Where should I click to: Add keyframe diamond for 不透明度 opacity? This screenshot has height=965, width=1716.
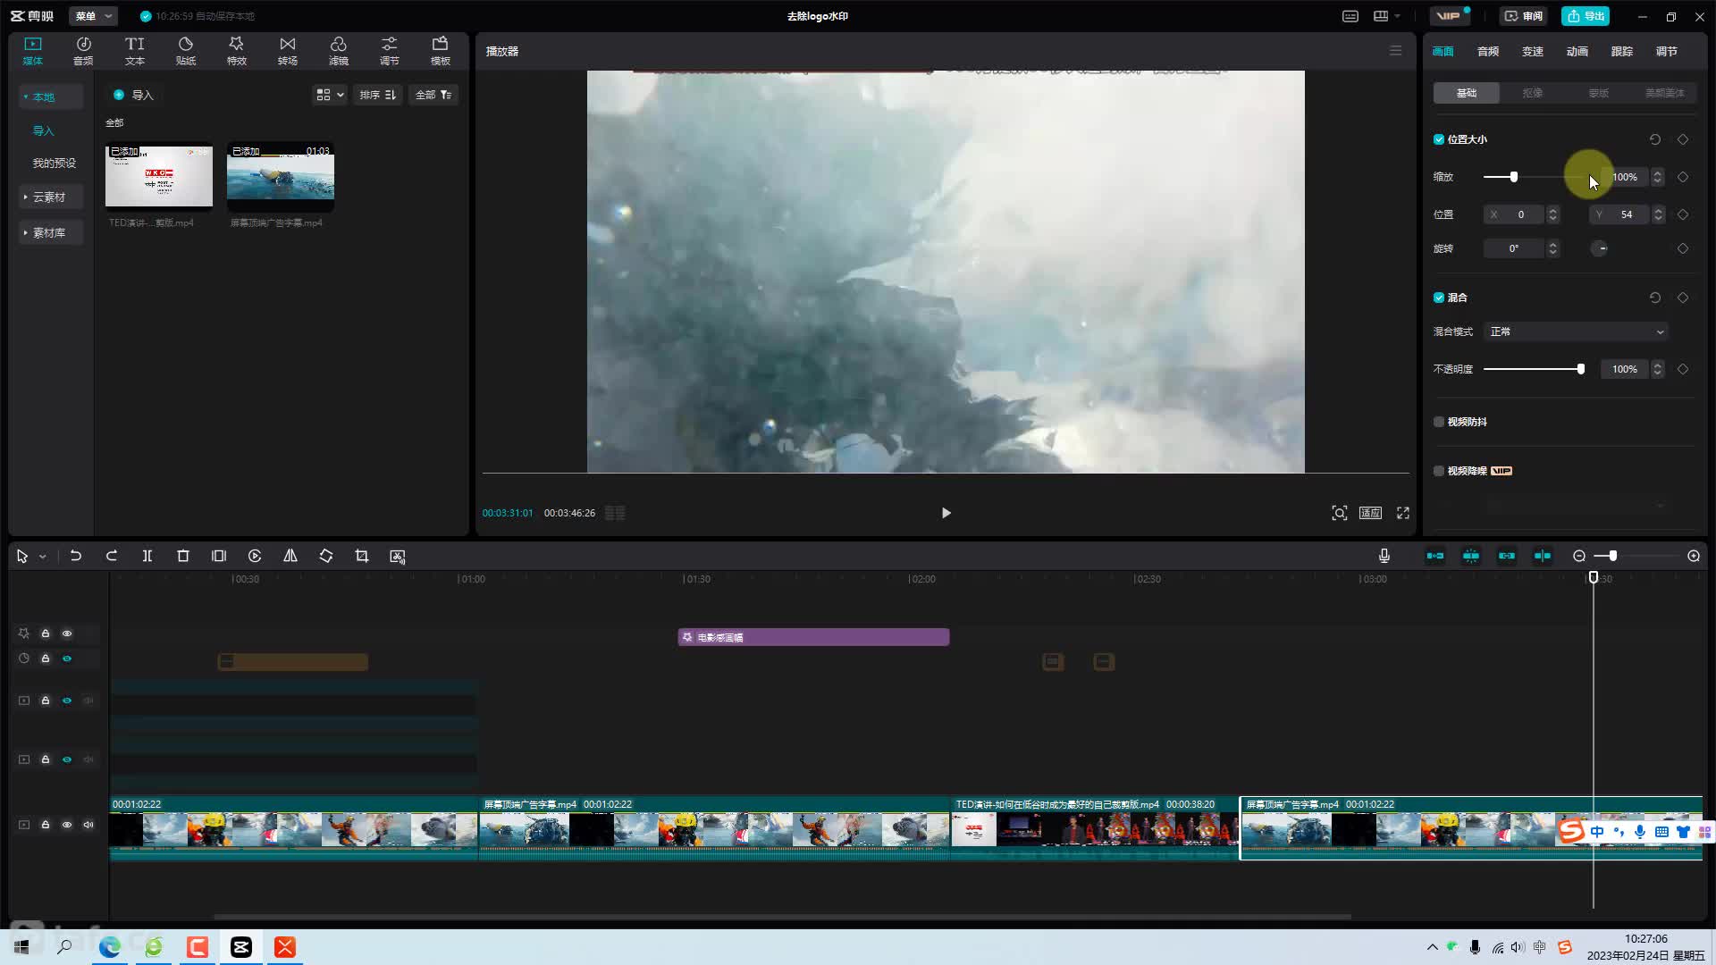click(x=1683, y=369)
